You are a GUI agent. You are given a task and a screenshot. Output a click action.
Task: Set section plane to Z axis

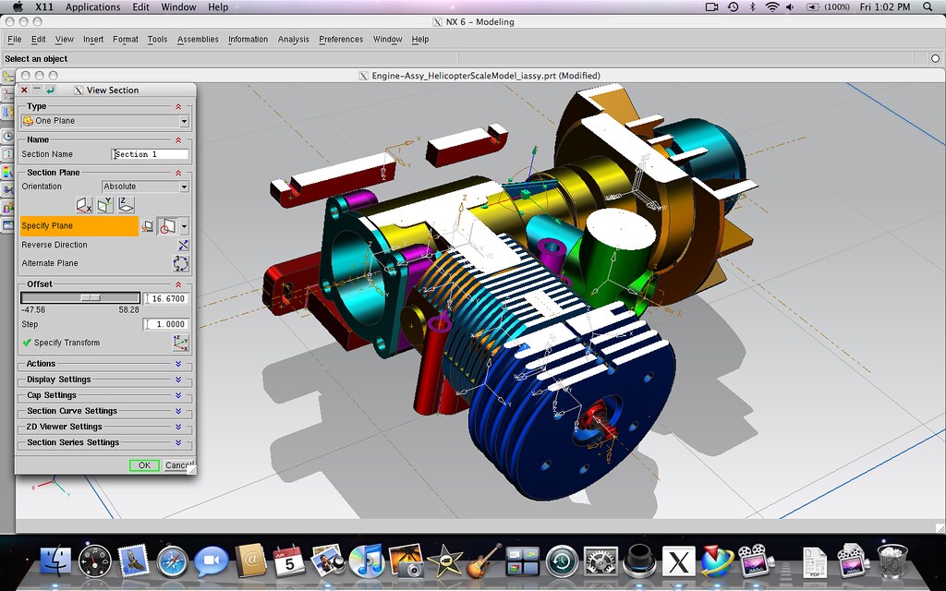(x=126, y=205)
